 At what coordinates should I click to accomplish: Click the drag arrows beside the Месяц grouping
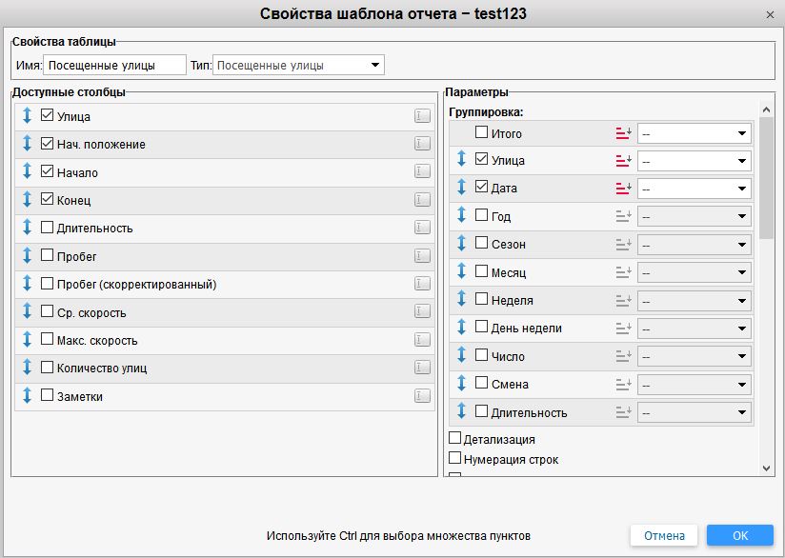coord(461,272)
